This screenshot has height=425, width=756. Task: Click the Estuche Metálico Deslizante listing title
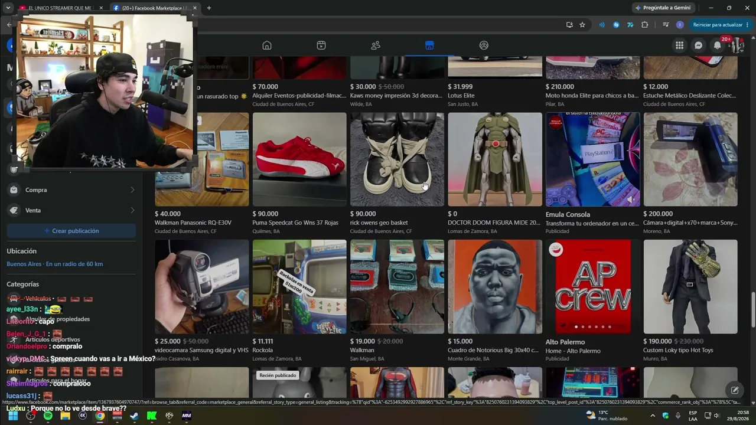coord(690,96)
